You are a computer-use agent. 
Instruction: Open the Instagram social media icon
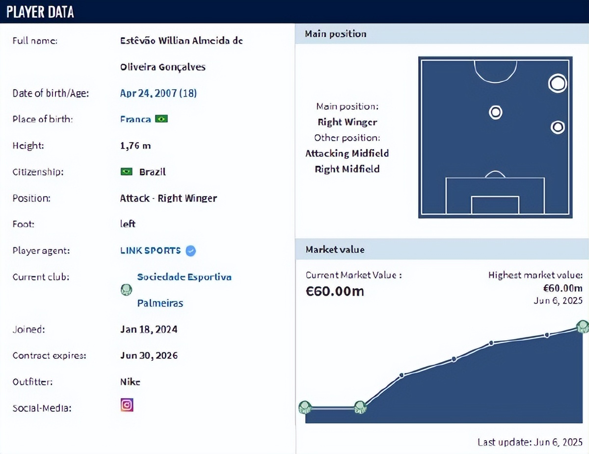127,405
